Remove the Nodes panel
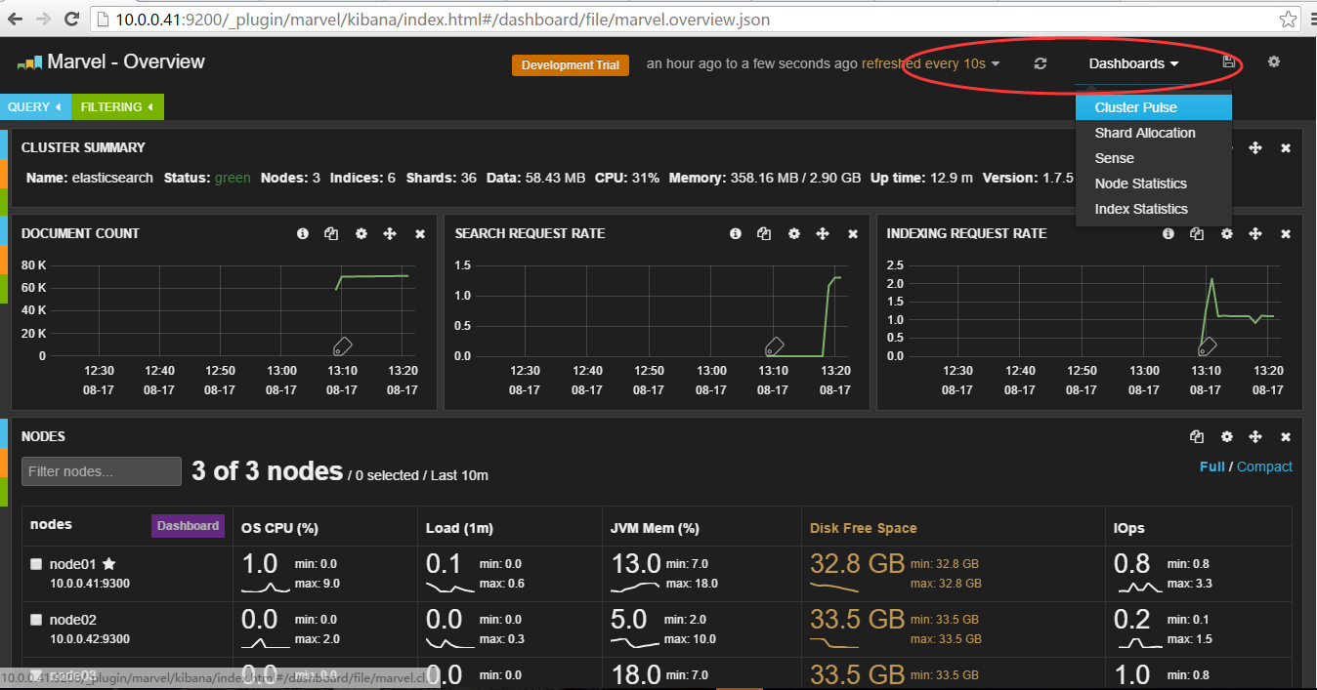 pyautogui.click(x=1286, y=437)
